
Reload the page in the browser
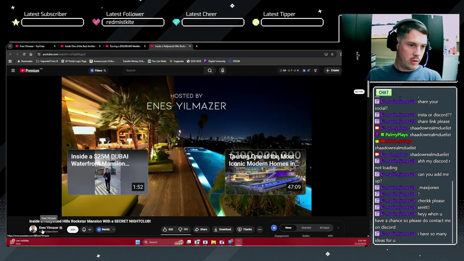(24, 54)
